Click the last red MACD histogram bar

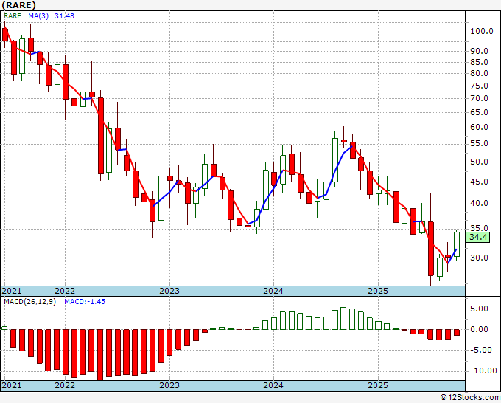(457, 332)
